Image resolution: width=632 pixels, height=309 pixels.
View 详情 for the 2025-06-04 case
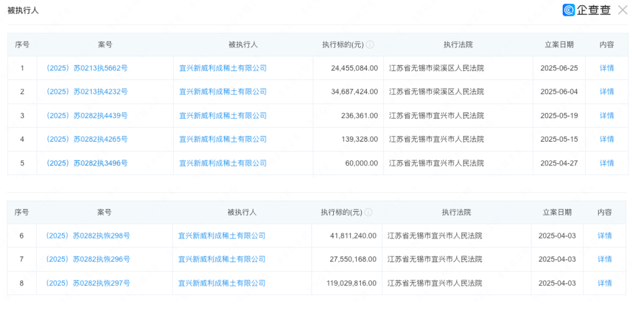point(606,92)
